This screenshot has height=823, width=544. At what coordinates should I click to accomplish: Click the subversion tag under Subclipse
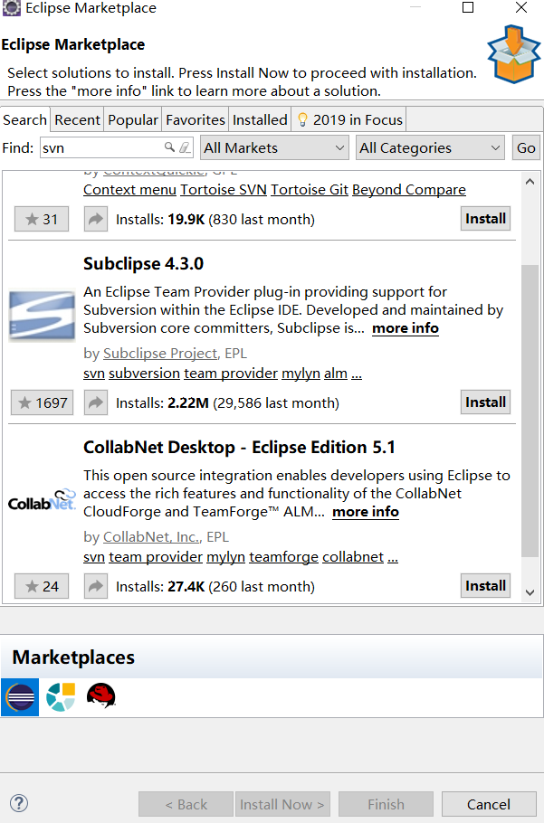pyautogui.click(x=145, y=374)
